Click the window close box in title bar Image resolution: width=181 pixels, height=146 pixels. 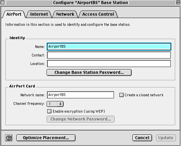[2, 2]
